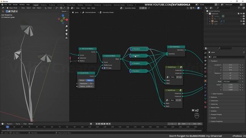Toggle visibility eye of grass object
This screenshot has height=138, width=246.
point(241,21)
